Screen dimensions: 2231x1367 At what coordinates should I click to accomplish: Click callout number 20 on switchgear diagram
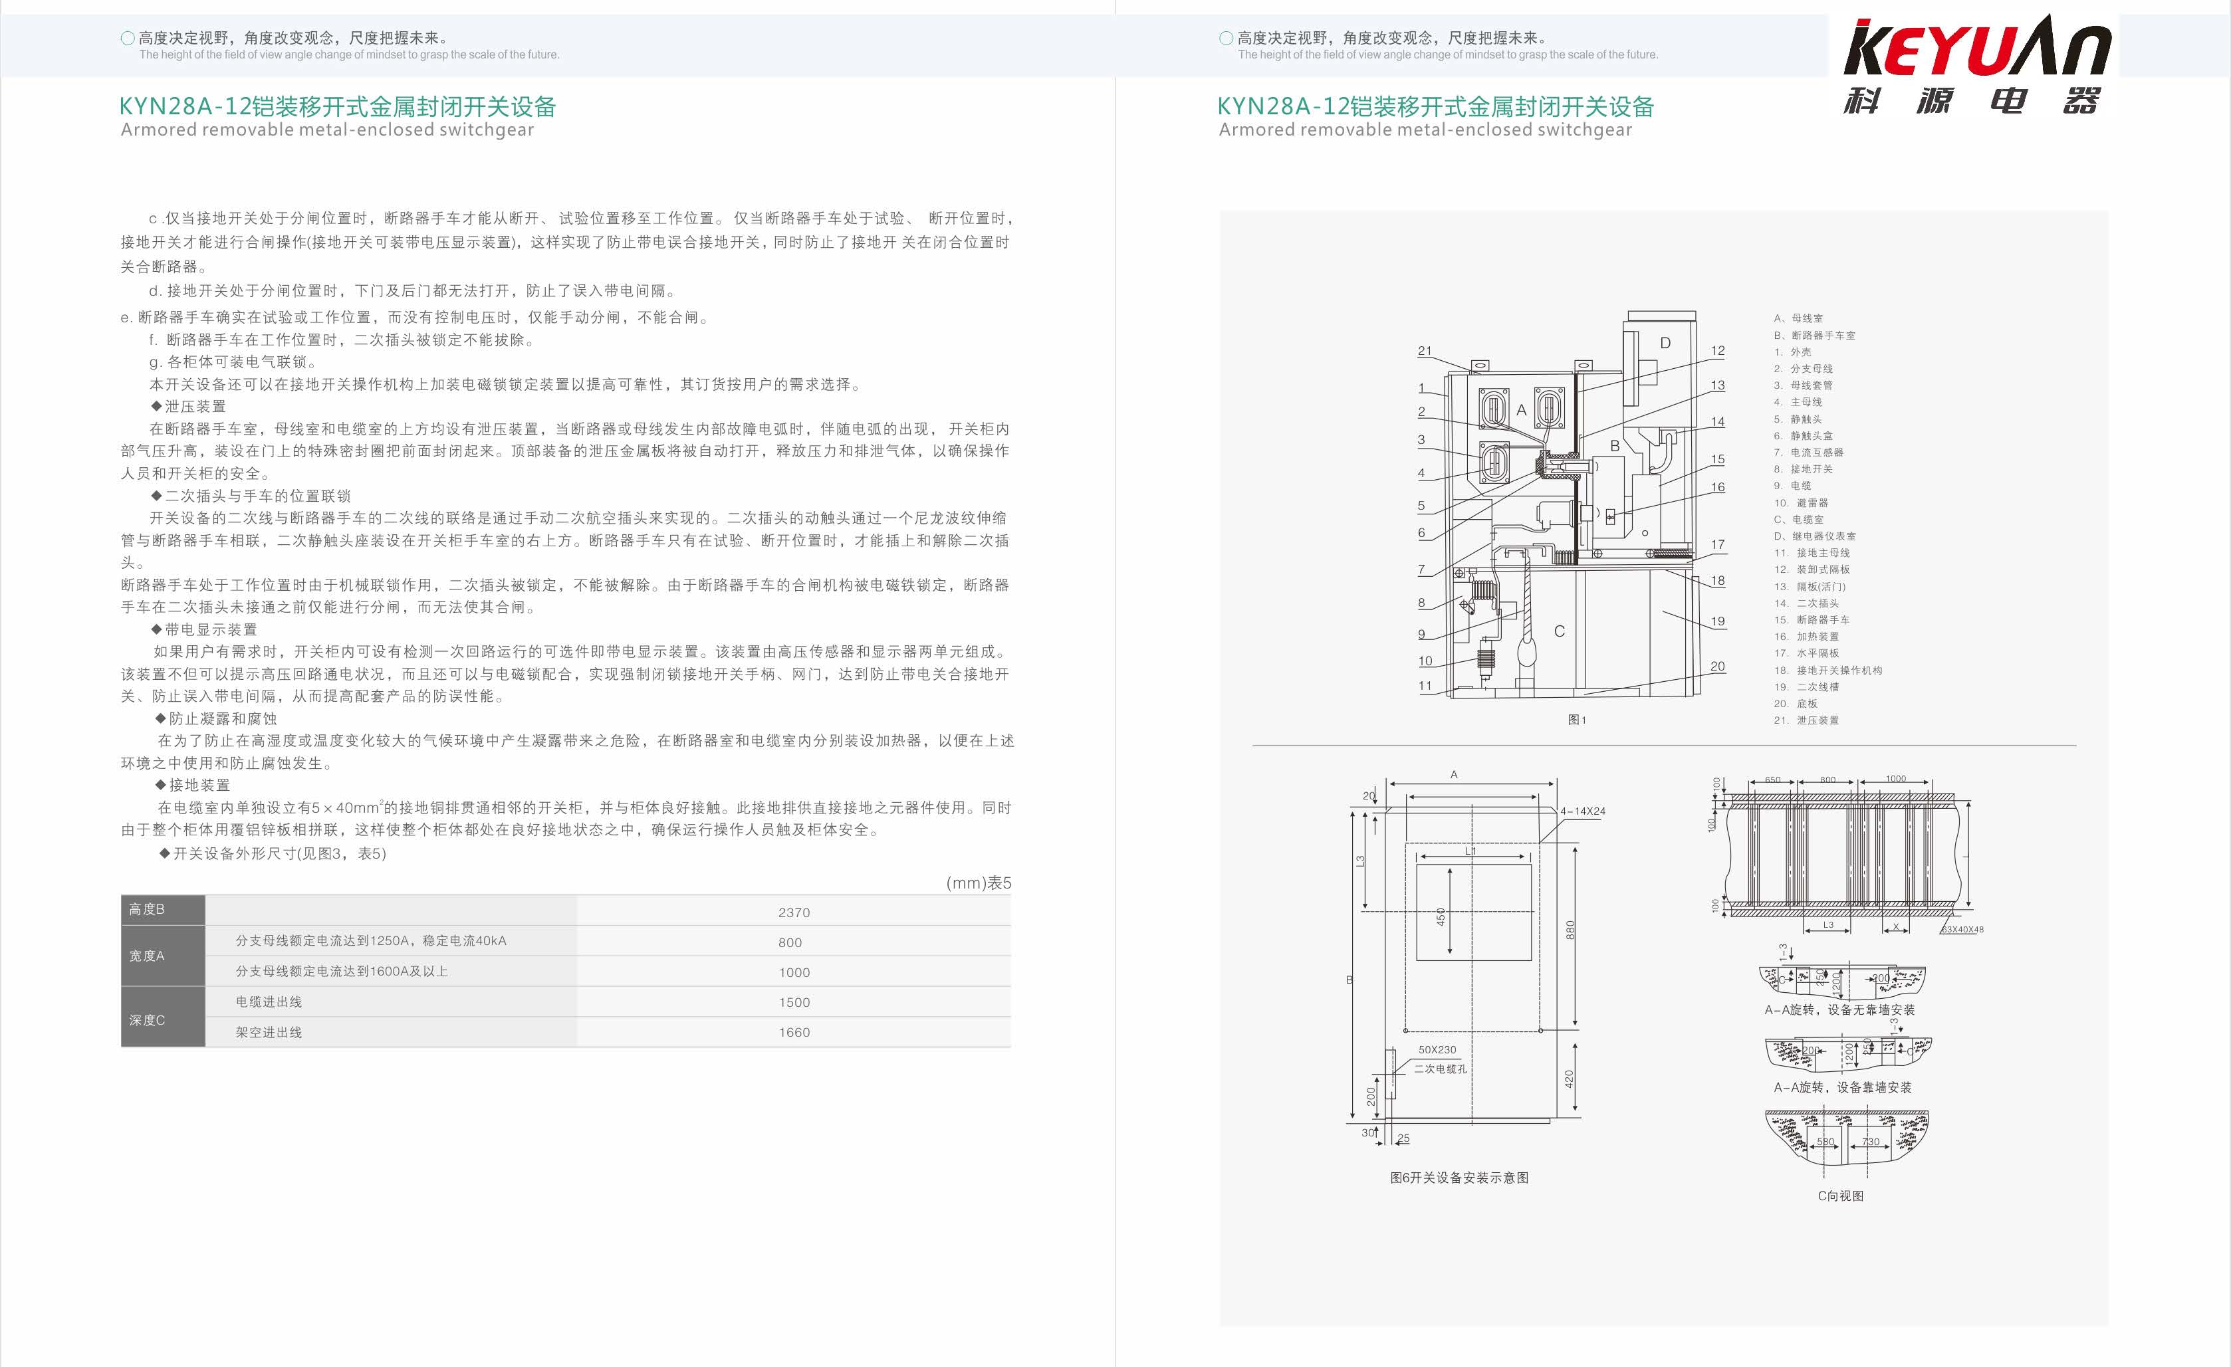pos(1718,667)
